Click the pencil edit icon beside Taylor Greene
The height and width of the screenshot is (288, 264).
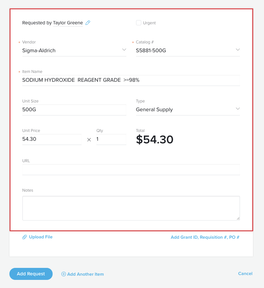pos(88,23)
